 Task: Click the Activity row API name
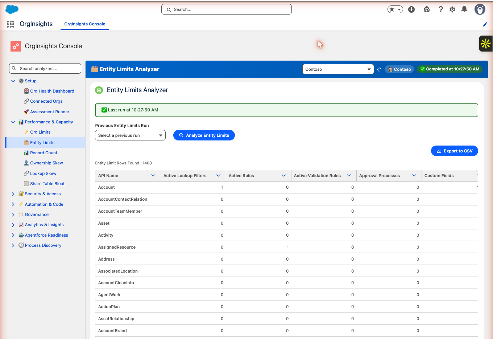[x=106, y=235]
